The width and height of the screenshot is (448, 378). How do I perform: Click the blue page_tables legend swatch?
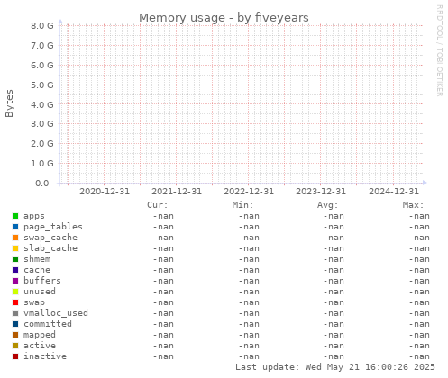[x=15, y=227]
